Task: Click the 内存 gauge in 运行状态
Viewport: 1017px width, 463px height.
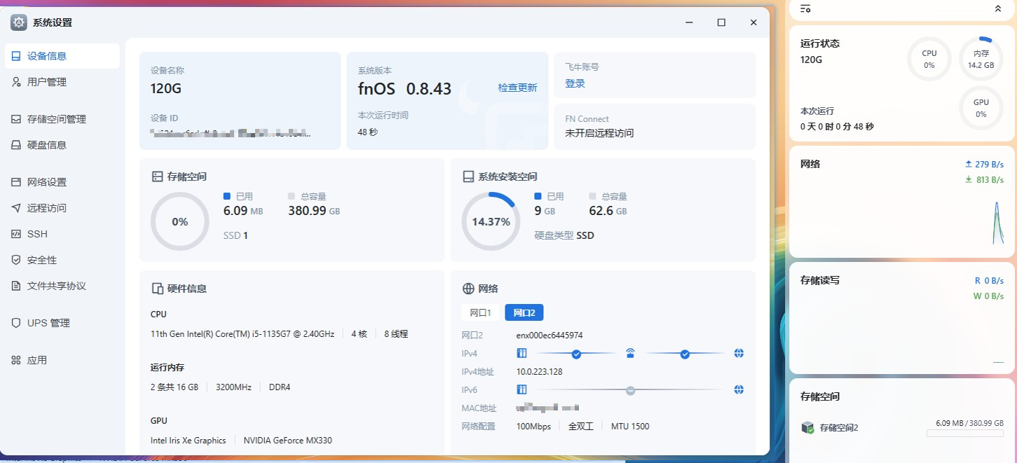Action: (981, 59)
